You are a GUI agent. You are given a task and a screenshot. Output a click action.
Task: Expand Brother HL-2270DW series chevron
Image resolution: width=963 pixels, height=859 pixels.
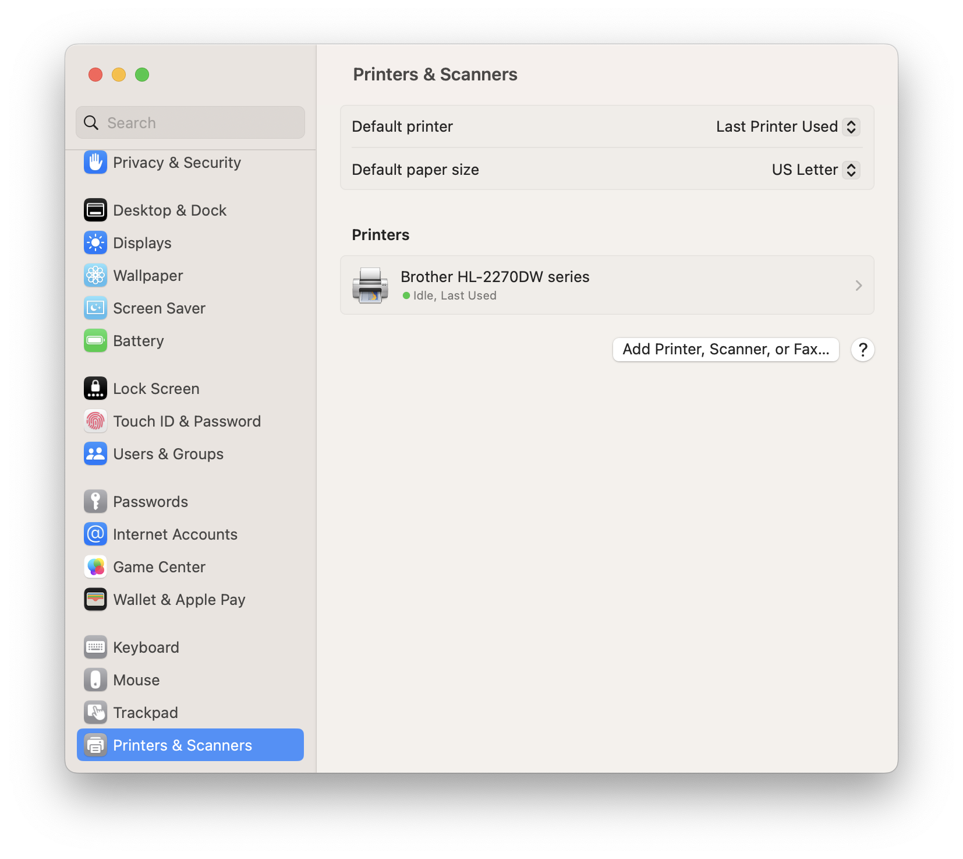click(x=858, y=286)
